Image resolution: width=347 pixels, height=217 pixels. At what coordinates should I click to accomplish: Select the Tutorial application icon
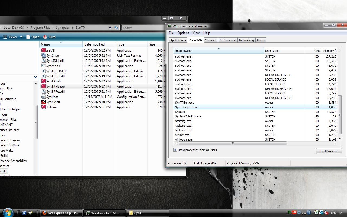[43, 107]
